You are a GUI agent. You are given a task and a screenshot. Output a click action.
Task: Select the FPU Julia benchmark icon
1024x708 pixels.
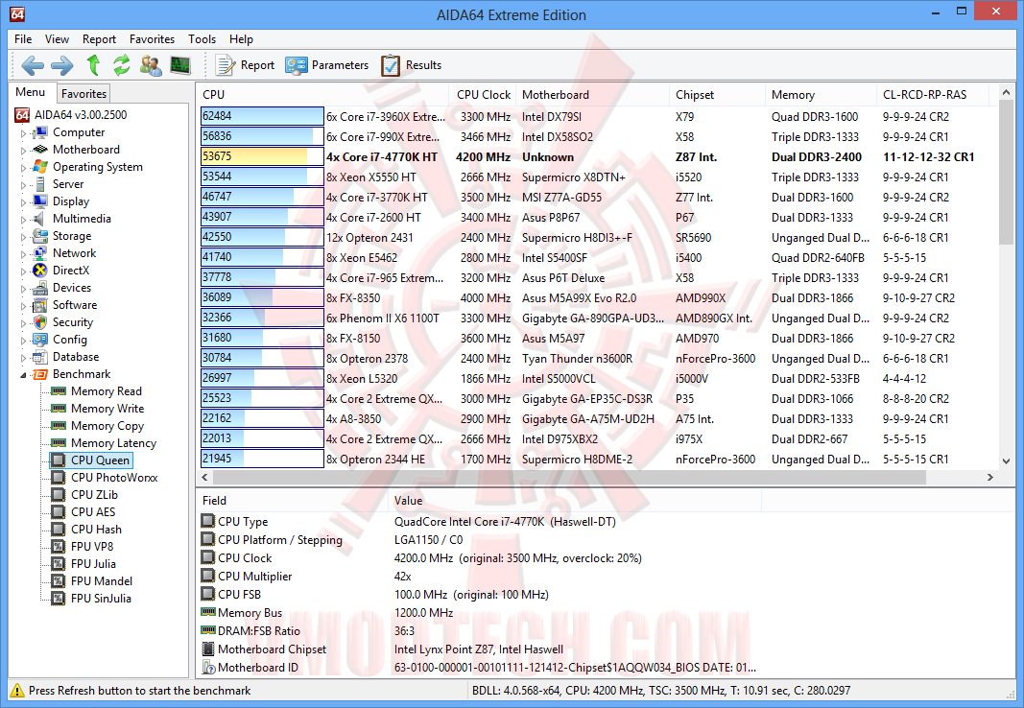pos(59,564)
